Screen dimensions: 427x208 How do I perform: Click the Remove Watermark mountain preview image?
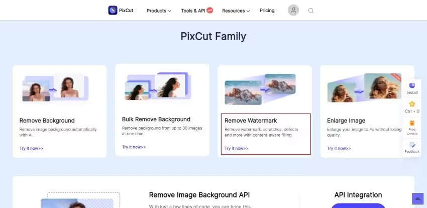(260, 89)
